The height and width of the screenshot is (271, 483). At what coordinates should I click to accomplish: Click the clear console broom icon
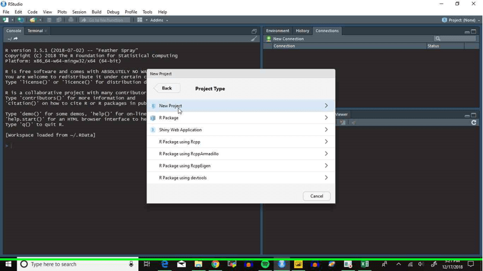coord(254,39)
